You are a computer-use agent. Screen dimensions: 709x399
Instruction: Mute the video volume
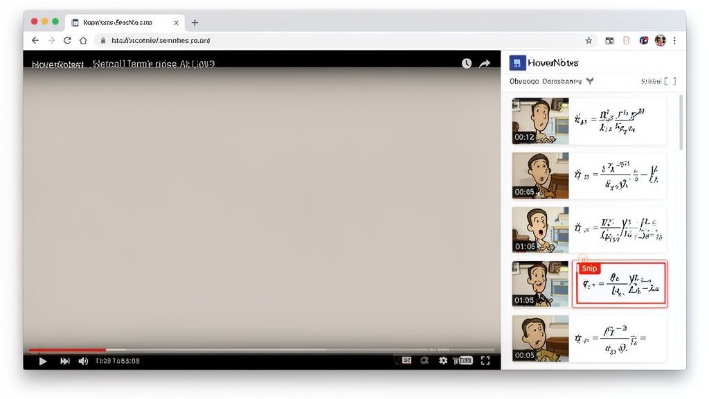click(x=83, y=361)
